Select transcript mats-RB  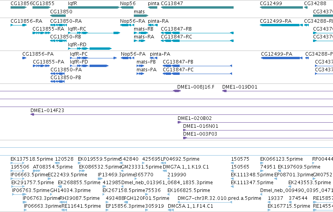[141, 33]
